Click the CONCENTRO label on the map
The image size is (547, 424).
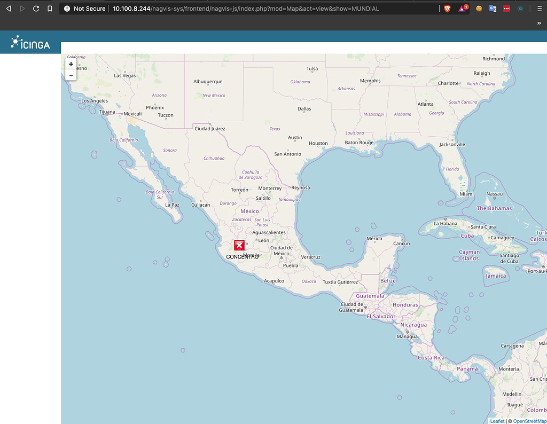pos(243,256)
